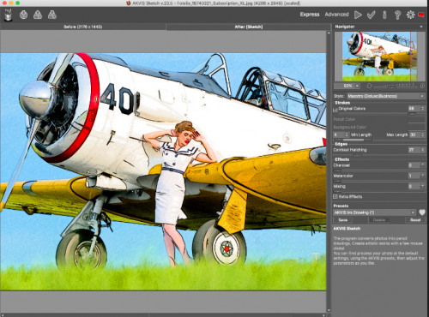Viewport: 429px width, 317px height.
Task: Open preferences with the gear icon
Action: 410,15
